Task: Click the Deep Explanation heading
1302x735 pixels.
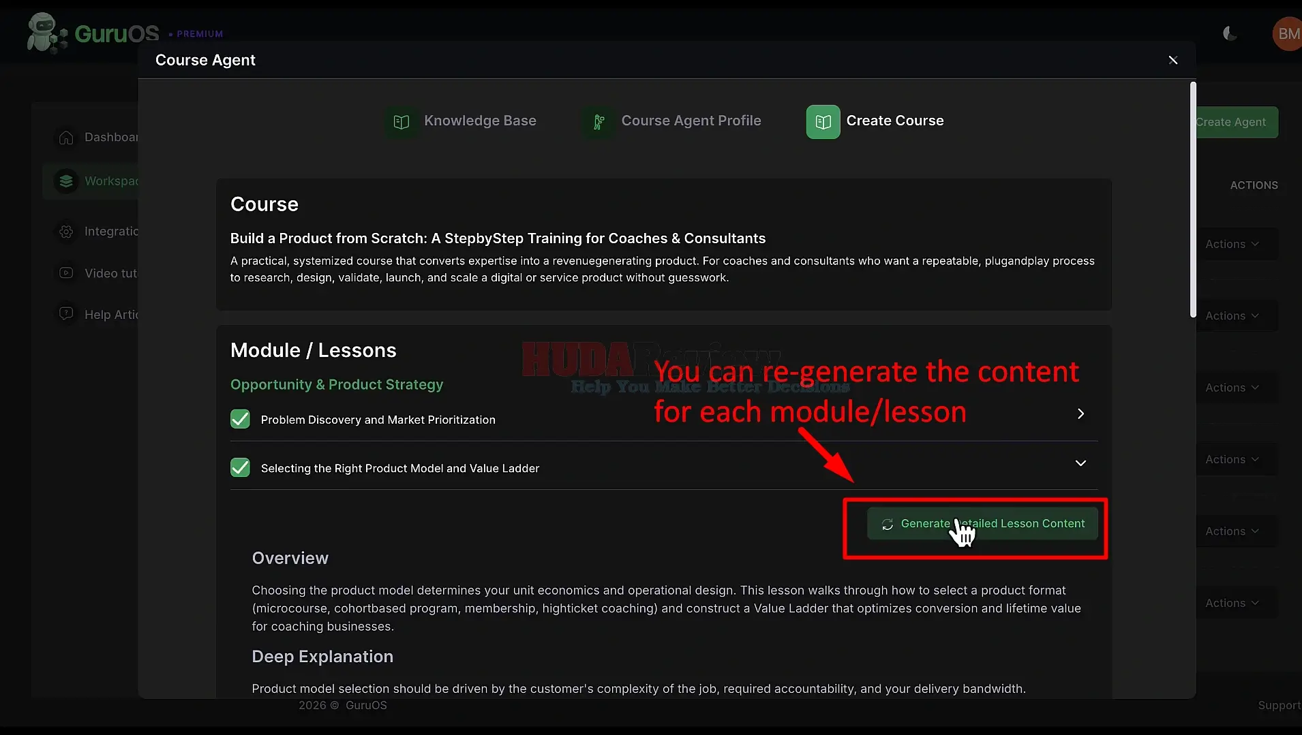Action: 322,656
